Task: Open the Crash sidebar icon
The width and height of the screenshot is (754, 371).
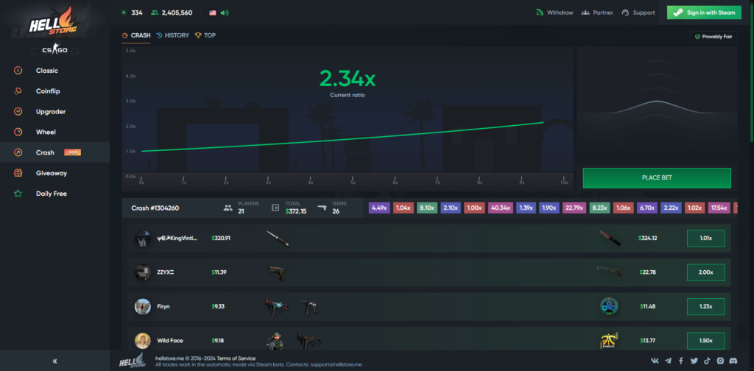Action: pyautogui.click(x=18, y=152)
